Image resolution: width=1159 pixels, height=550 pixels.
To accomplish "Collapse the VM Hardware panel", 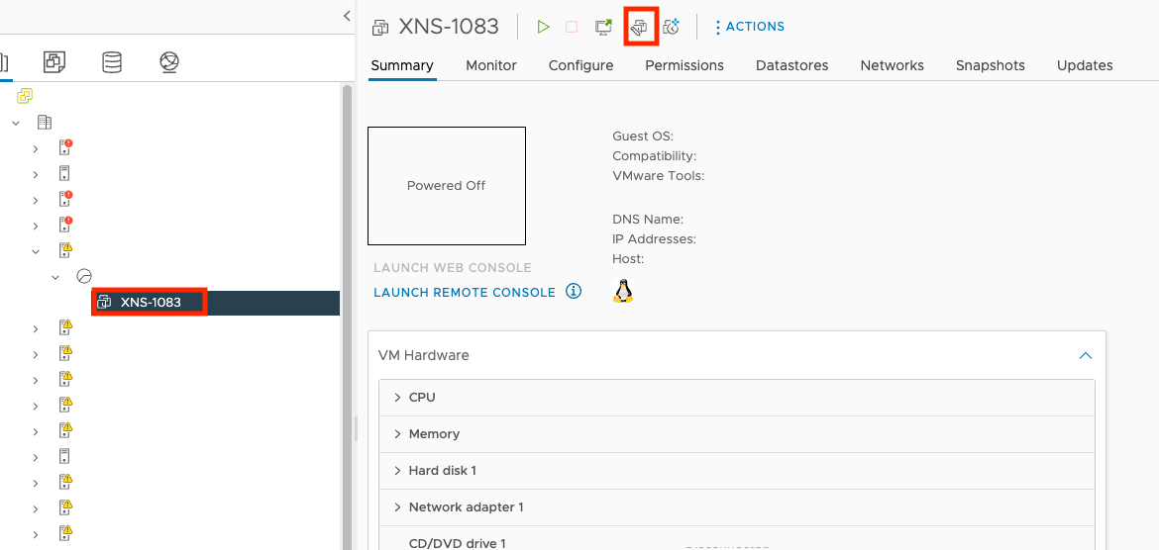I will coord(1086,355).
